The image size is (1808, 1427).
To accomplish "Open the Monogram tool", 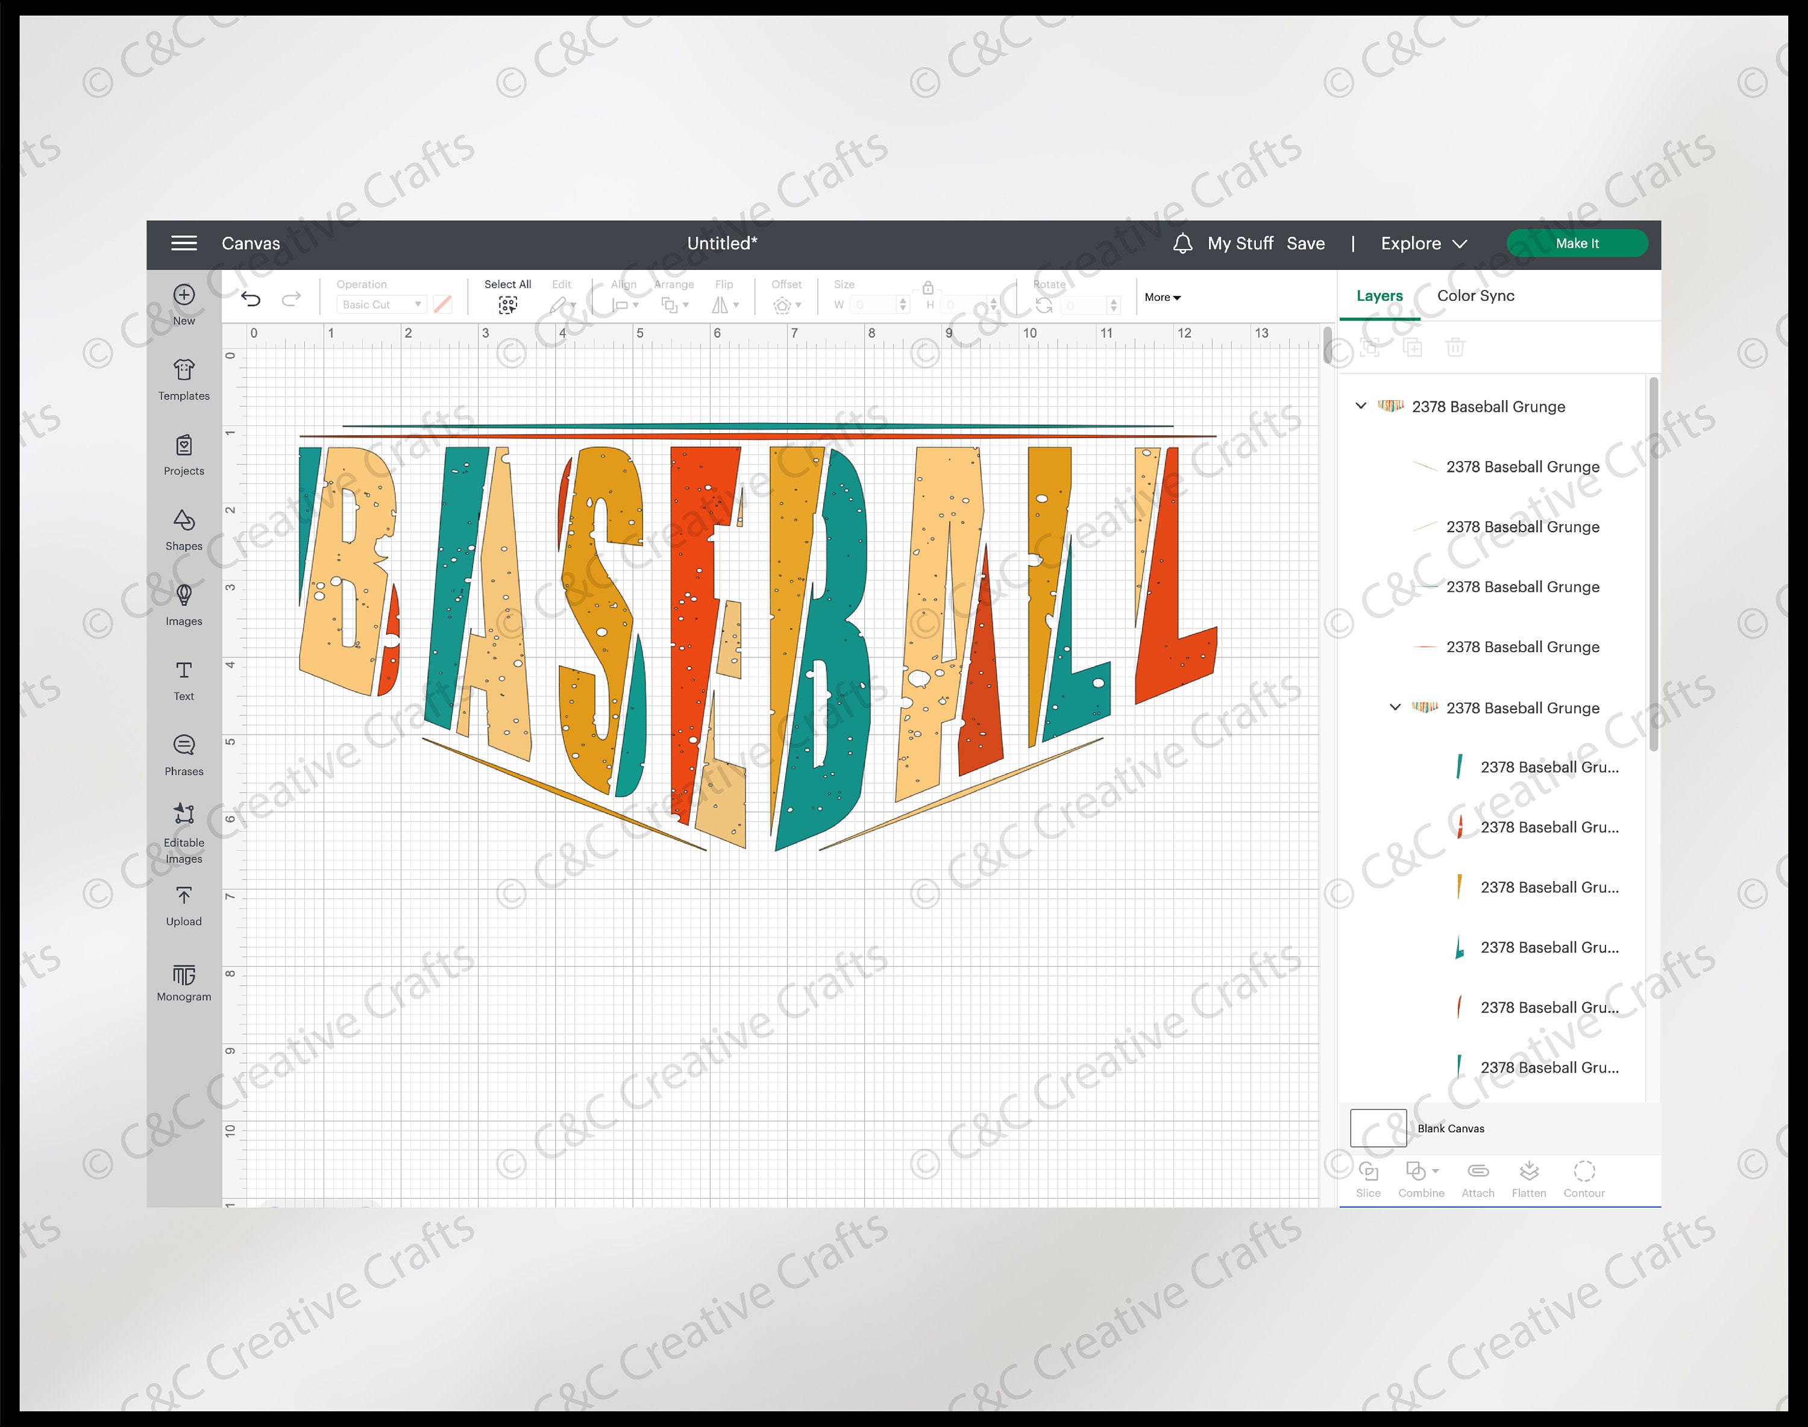I will click(183, 979).
